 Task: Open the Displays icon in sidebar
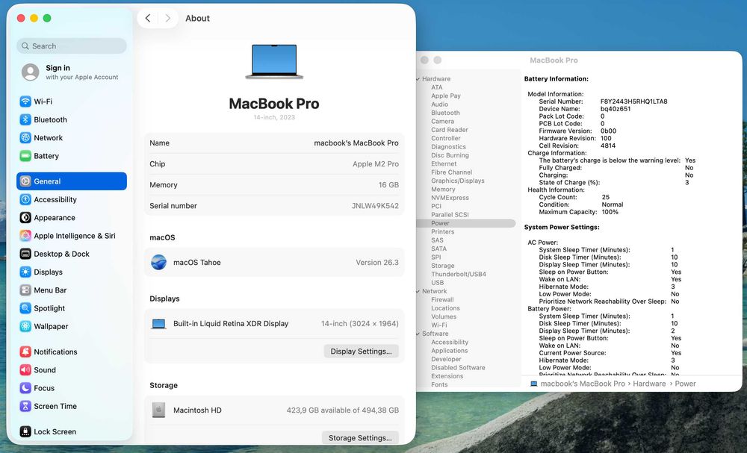(25, 272)
